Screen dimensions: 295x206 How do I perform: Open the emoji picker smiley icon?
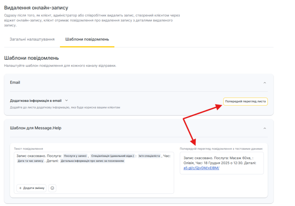52,188
